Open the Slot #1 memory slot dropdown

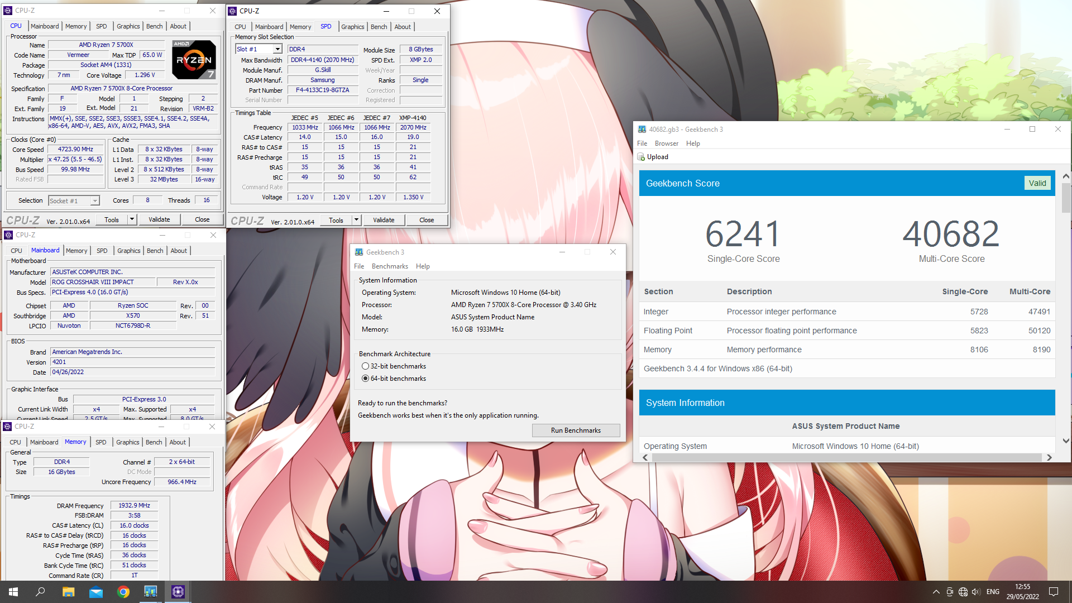(277, 49)
